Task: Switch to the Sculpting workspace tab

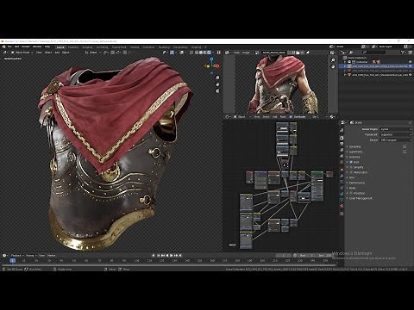Action: [x=87, y=47]
